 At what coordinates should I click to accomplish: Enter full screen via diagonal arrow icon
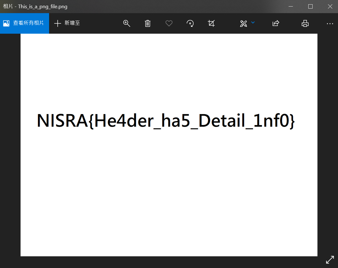click(330, 260)
